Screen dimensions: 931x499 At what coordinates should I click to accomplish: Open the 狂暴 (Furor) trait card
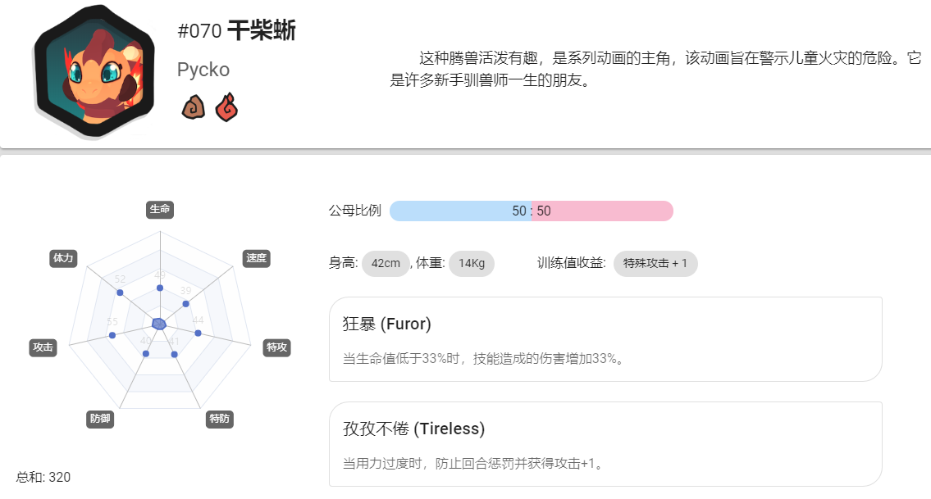(x=605, y=339)
